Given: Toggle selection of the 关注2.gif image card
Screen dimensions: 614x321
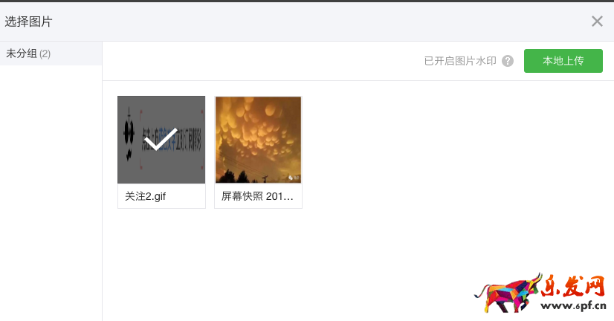Looking at the screenshot, I should point(161,152).
